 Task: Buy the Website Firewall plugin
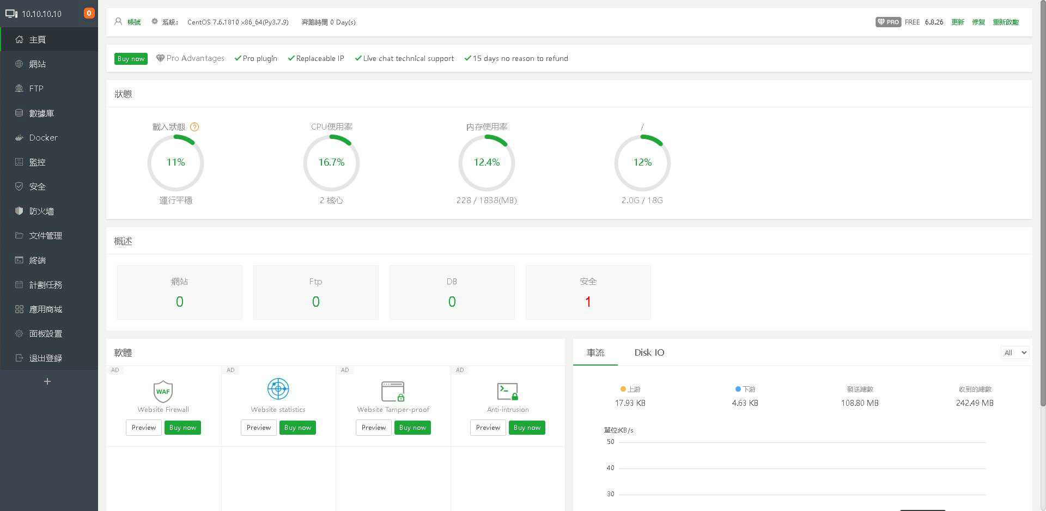183,428
